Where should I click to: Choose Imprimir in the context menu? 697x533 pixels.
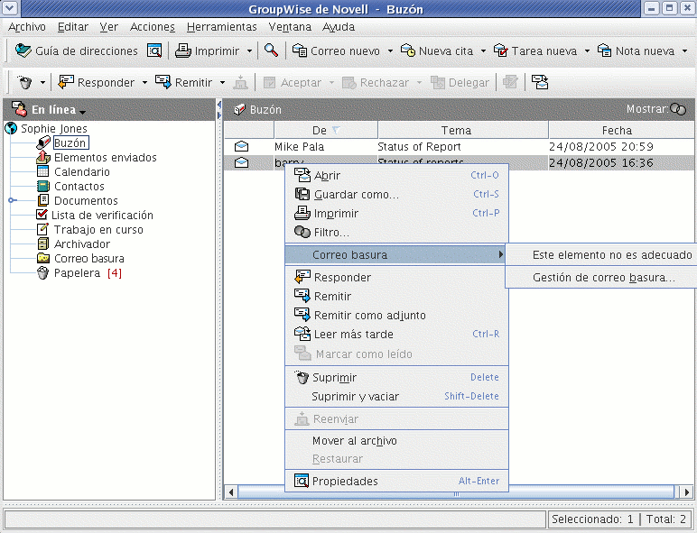click(396, 214)
